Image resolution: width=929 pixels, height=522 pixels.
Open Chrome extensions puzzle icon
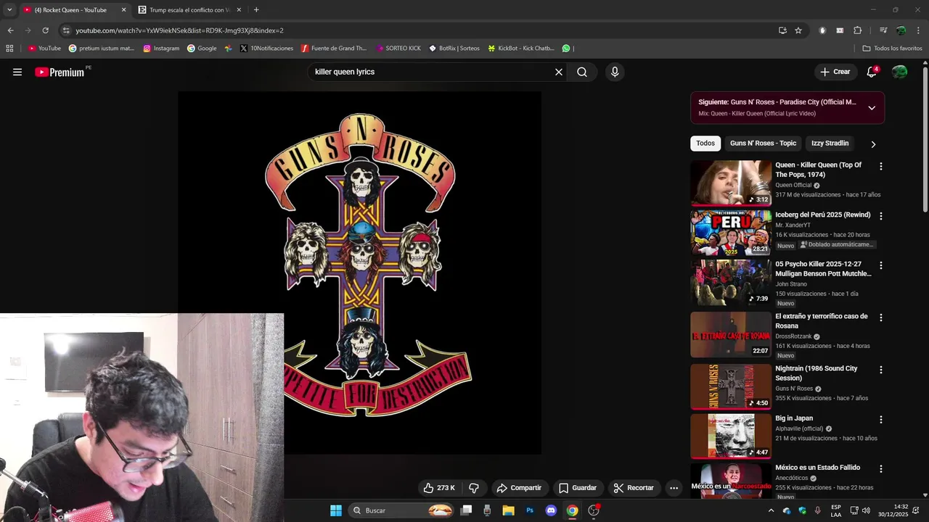pyautogui.click(x=858, y=30)
